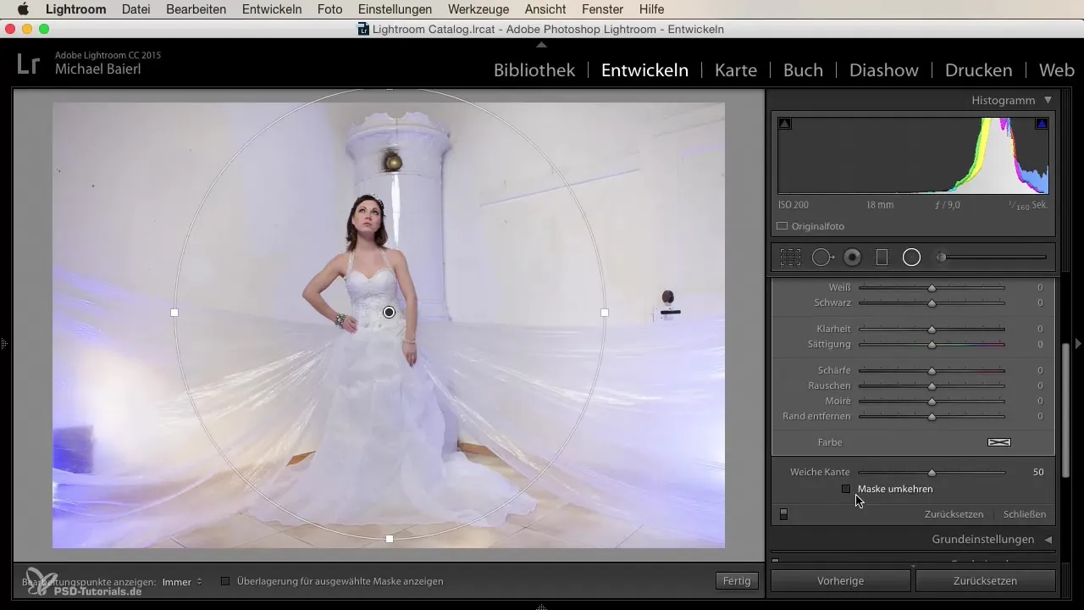Viewport: 1084px width, 610px height.
Task: Open the Apple menu
Action: [23, 9]
